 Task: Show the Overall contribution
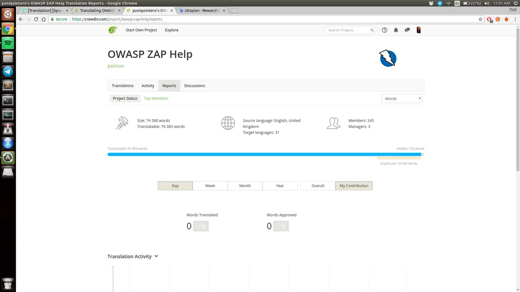(x=318, y=186)
